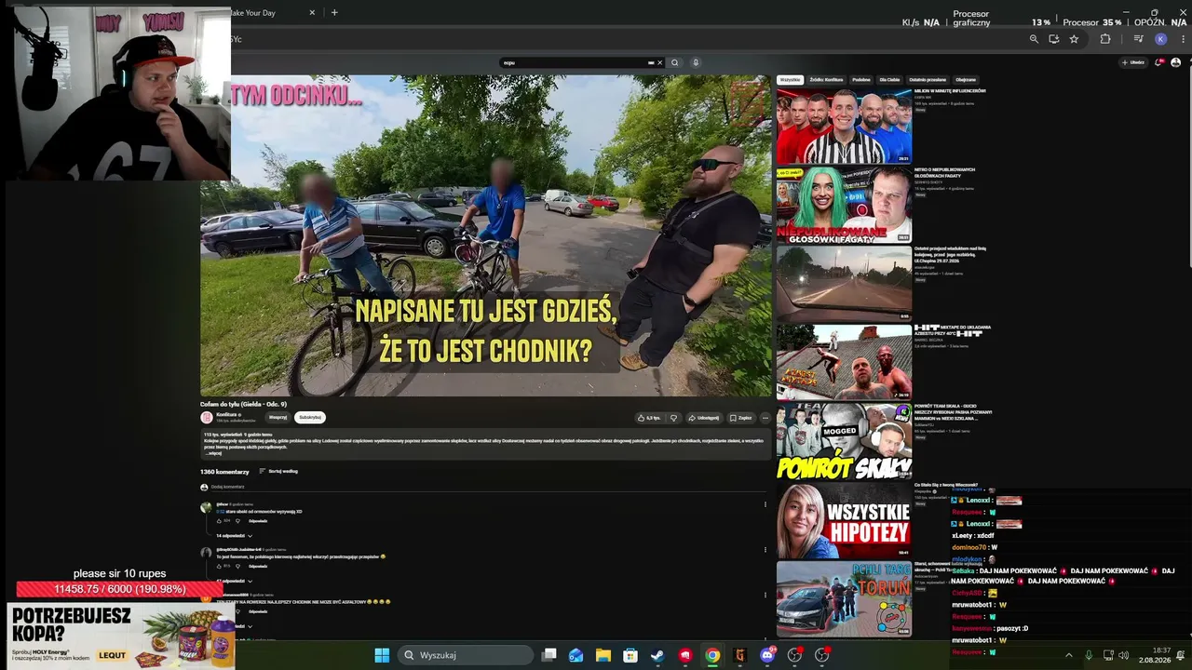Open Task View on the taskbar

pyautogui.click(x=549, y=655)
